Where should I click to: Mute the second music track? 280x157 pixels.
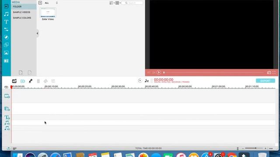(7, 128)
